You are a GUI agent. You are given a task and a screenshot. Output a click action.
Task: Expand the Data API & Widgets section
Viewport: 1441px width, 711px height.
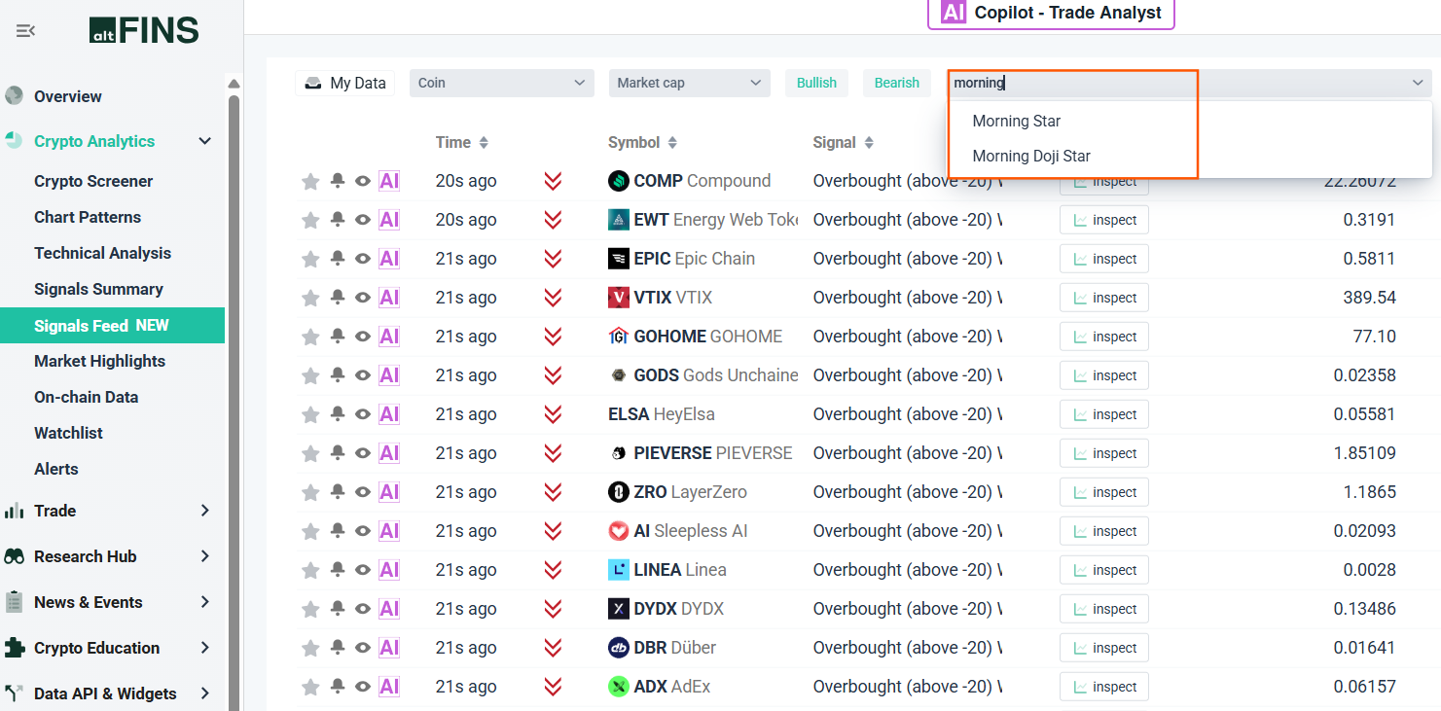click(205, 693)
